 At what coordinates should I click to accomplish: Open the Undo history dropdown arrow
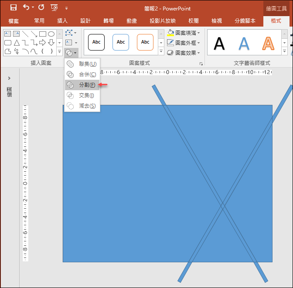coord(33,7)
